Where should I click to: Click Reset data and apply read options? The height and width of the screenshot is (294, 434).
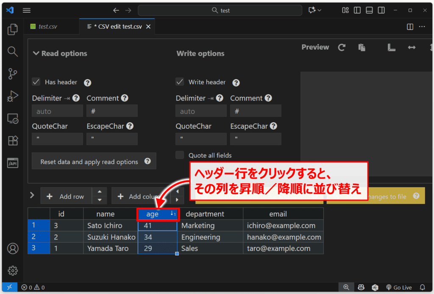(x=89, y=162)
